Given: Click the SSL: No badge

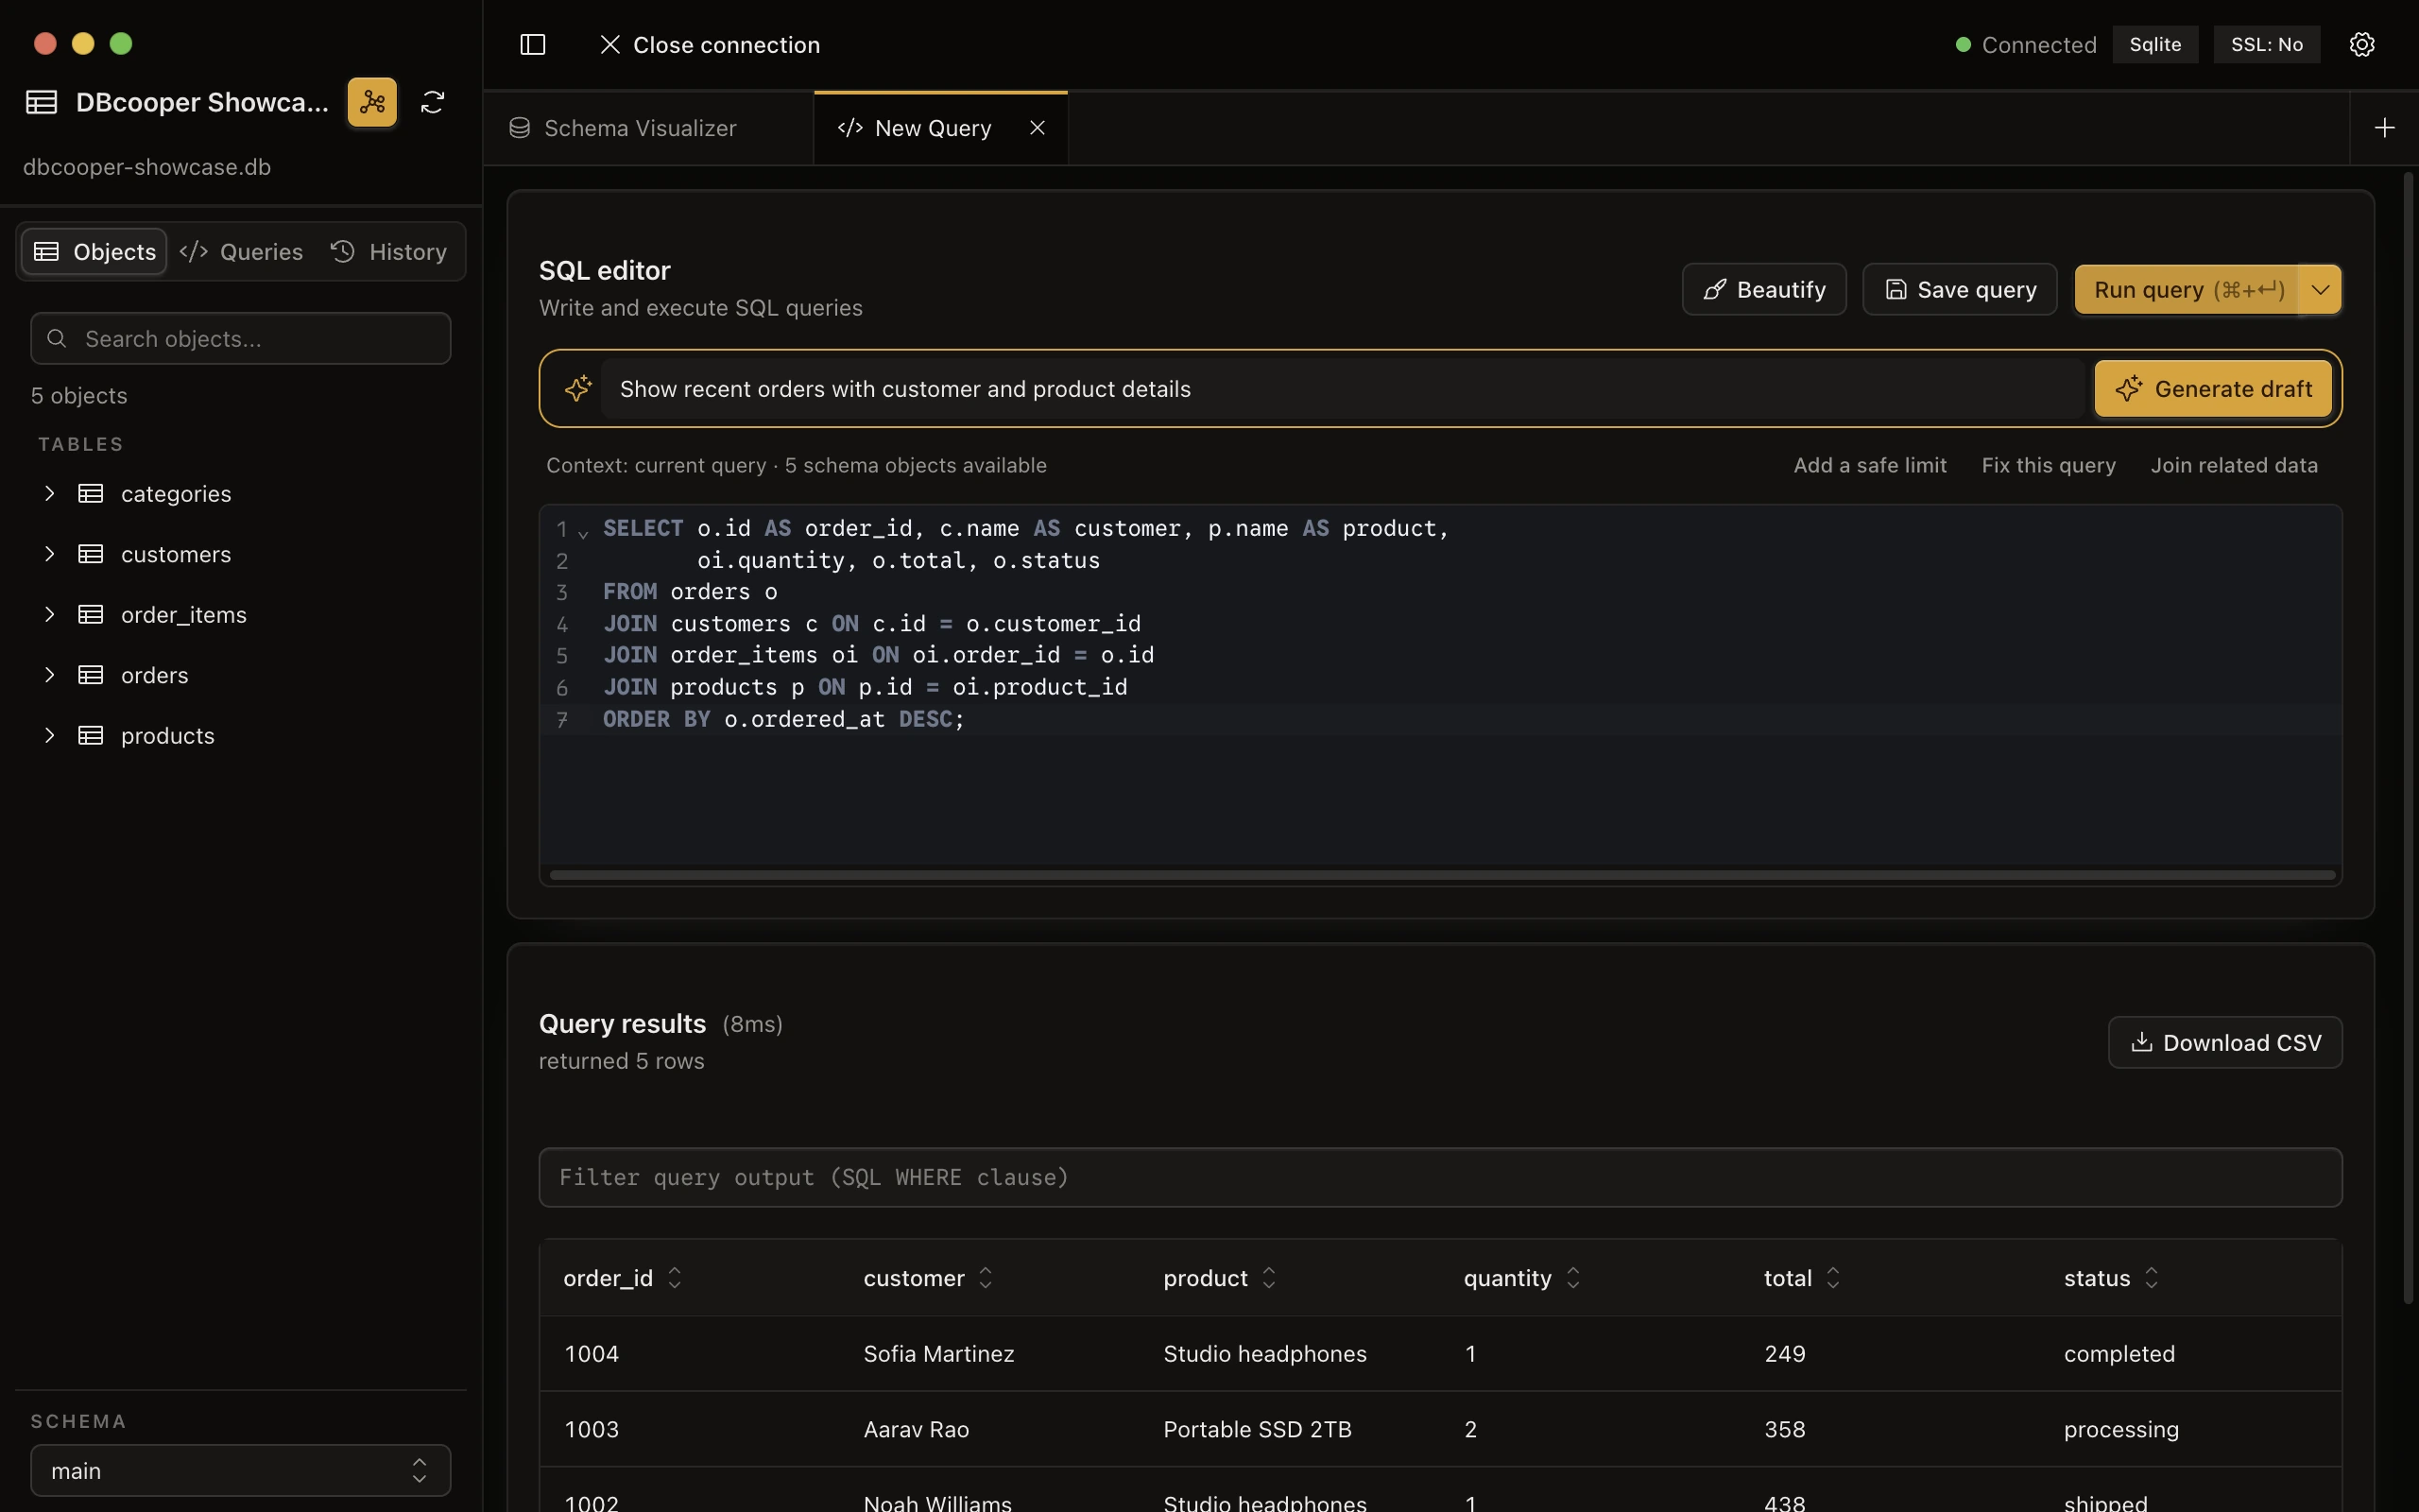Looking at the screenshot, I should pyautogui.click(x=2266, y=44).
